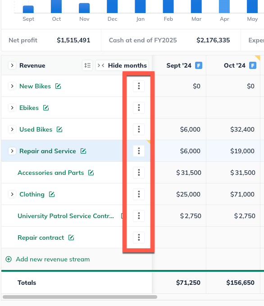Click the forecast F badge on Oct '24
264x306 pixels.
[253, 65]
